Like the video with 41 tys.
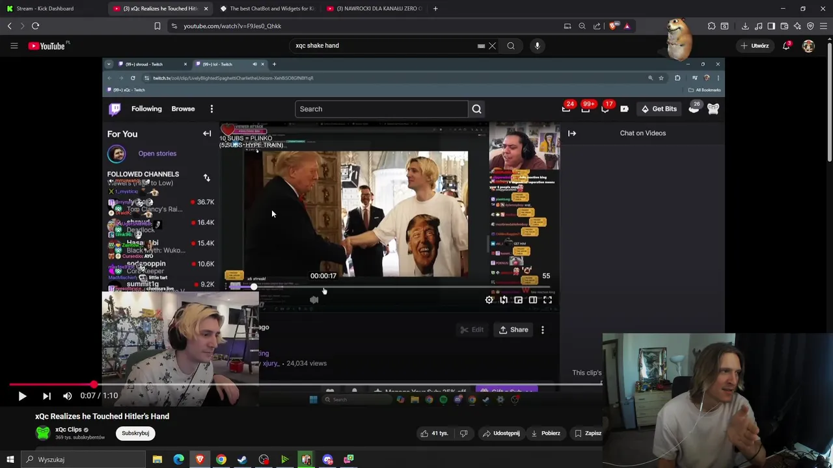Viewport: 833px width, 468px height. click(434, 434)
